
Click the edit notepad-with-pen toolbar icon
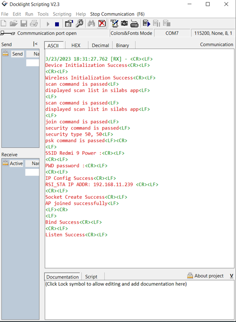[x=114, y=23]
